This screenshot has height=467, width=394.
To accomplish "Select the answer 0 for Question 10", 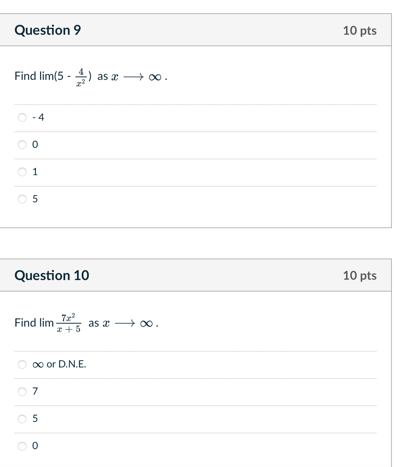I will (x=22, y=446).
